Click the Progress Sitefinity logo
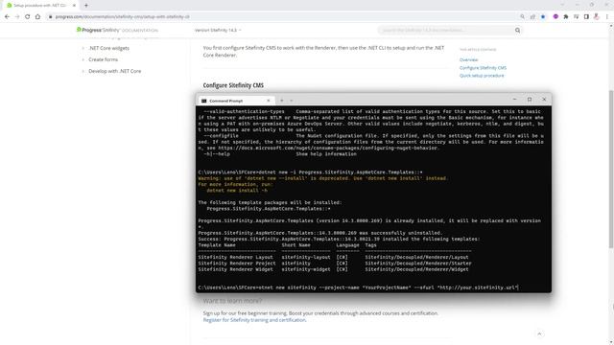This screenshot has width=614, height=345. click(x=117, y=30)
